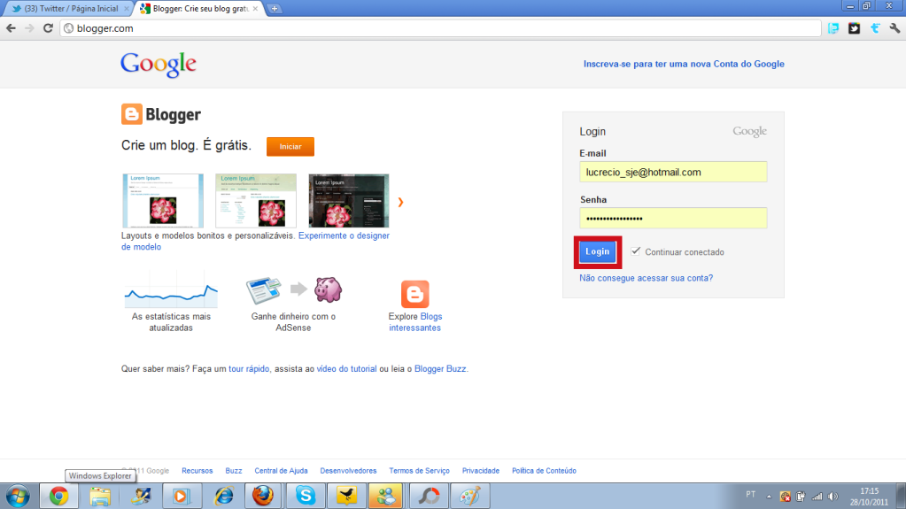Switch to the Twitter Página Inicial tab
Viewport: 906px width, 509px height.
66,8
